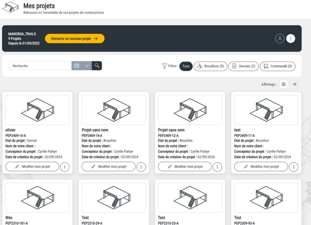Click the Wex project thumbnail image
Screen dimensions: 311x225
37,197
